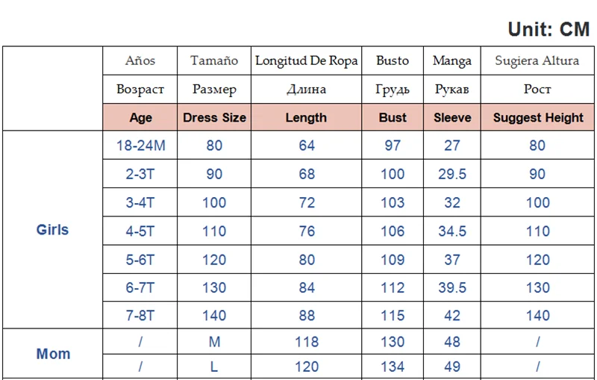Select the '7-8T' age cell
Screen dimensions: 597x380
click(140, 316)
